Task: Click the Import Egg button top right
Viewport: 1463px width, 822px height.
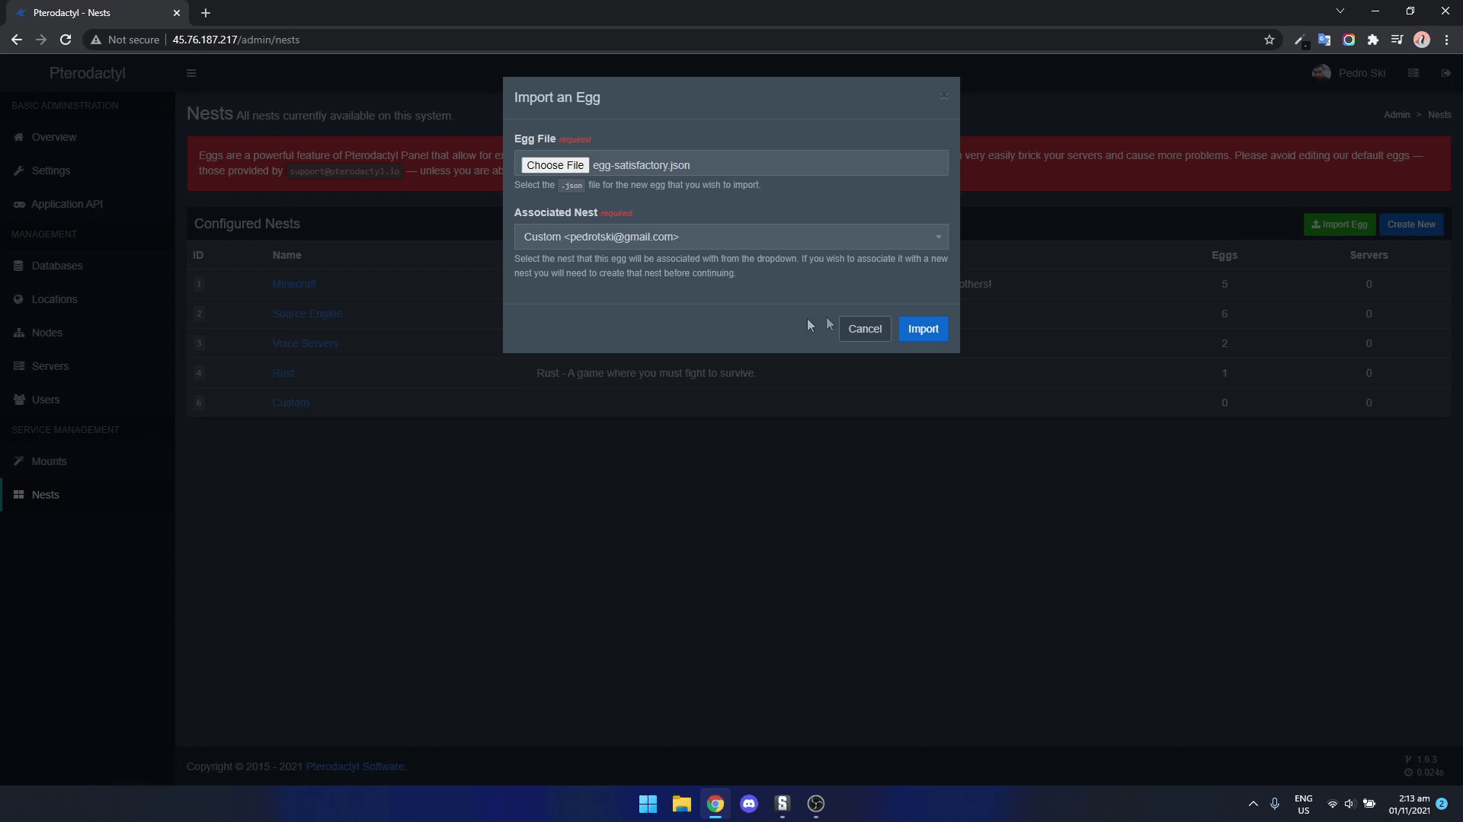Action: (1340, 223)
